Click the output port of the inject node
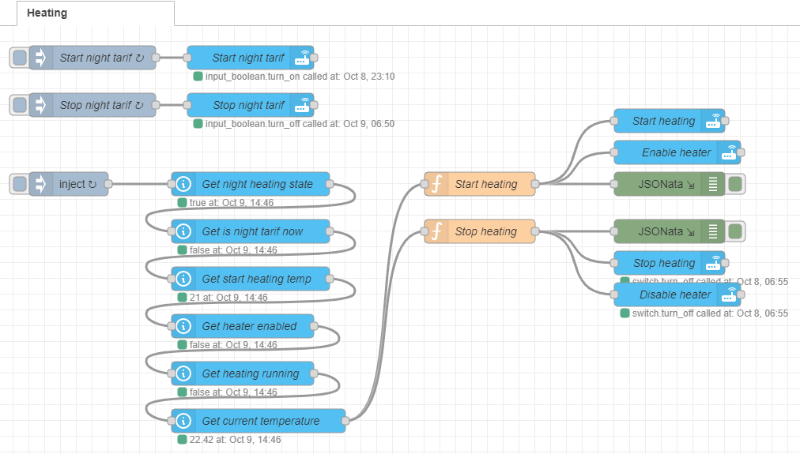This screenshot has width=800, height=454. point(108,184)
